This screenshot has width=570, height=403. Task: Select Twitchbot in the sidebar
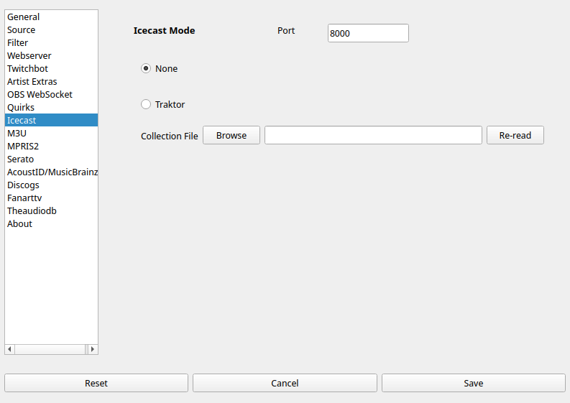coord(28,69)
